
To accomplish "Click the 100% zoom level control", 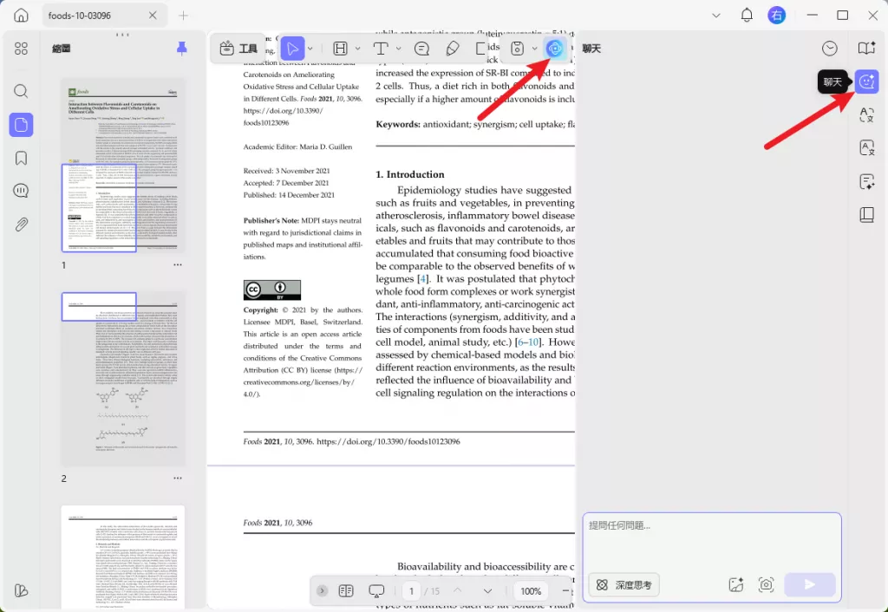I will (x=531, y=591).
